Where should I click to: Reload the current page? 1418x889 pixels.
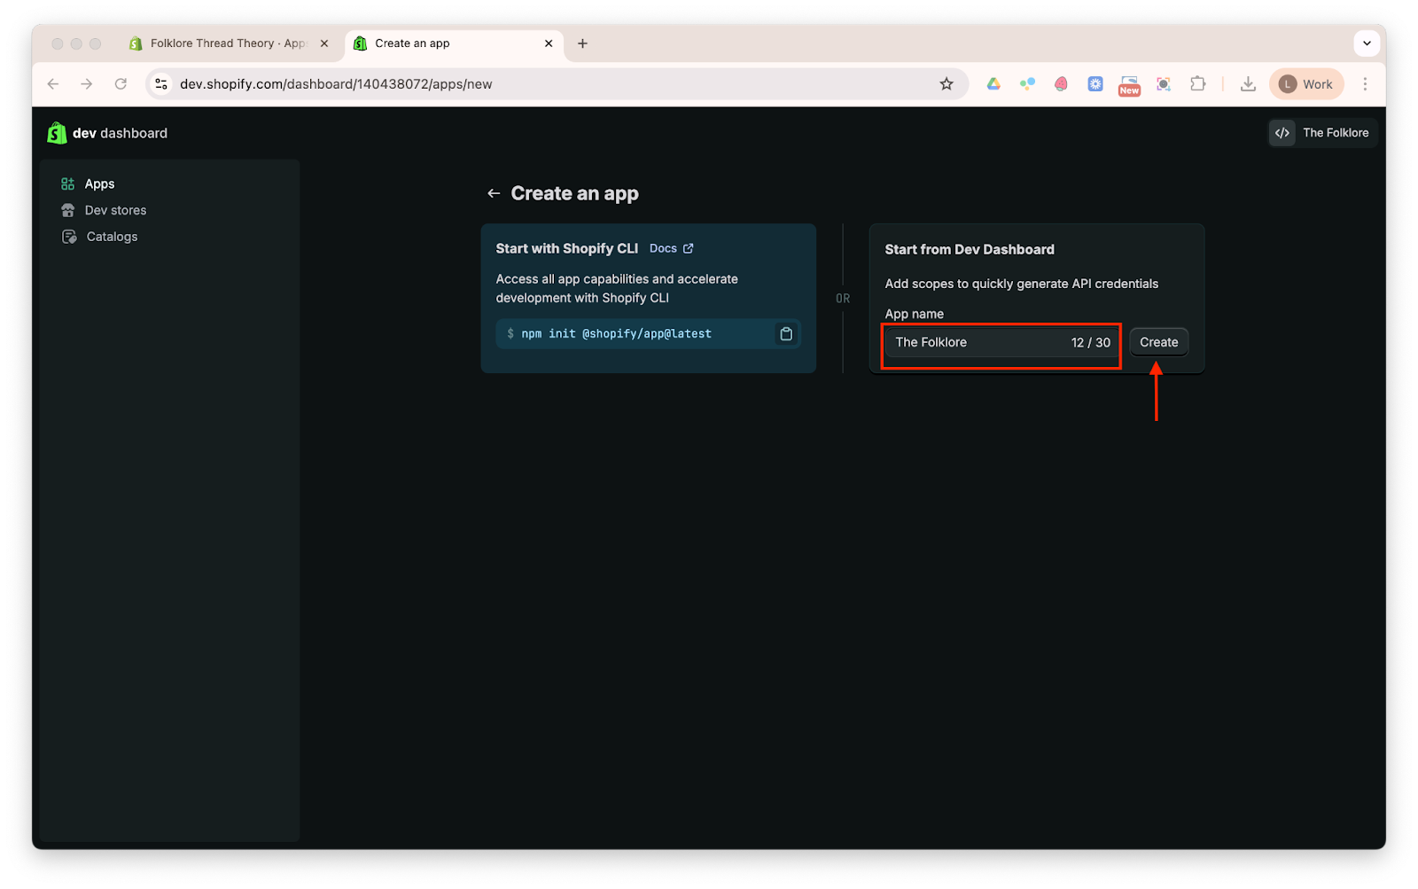pos(121,84)
